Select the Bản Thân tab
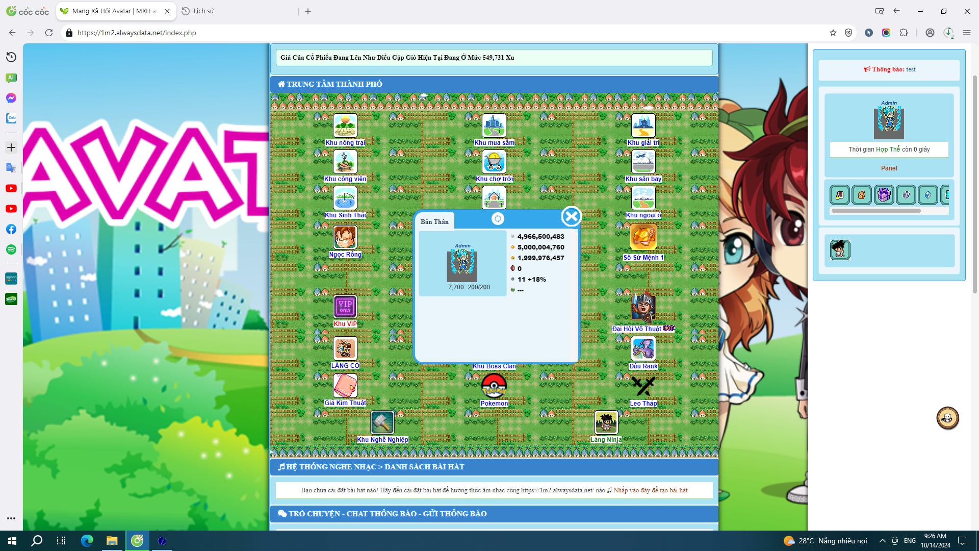979x551 pixels. pyautogui.click(x=434, y=222)
